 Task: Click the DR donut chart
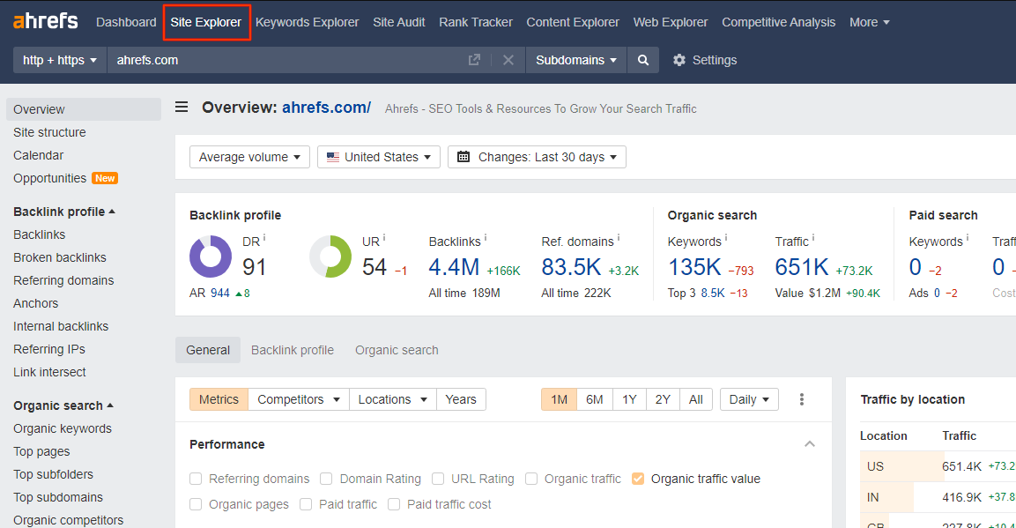click(211, 257)
